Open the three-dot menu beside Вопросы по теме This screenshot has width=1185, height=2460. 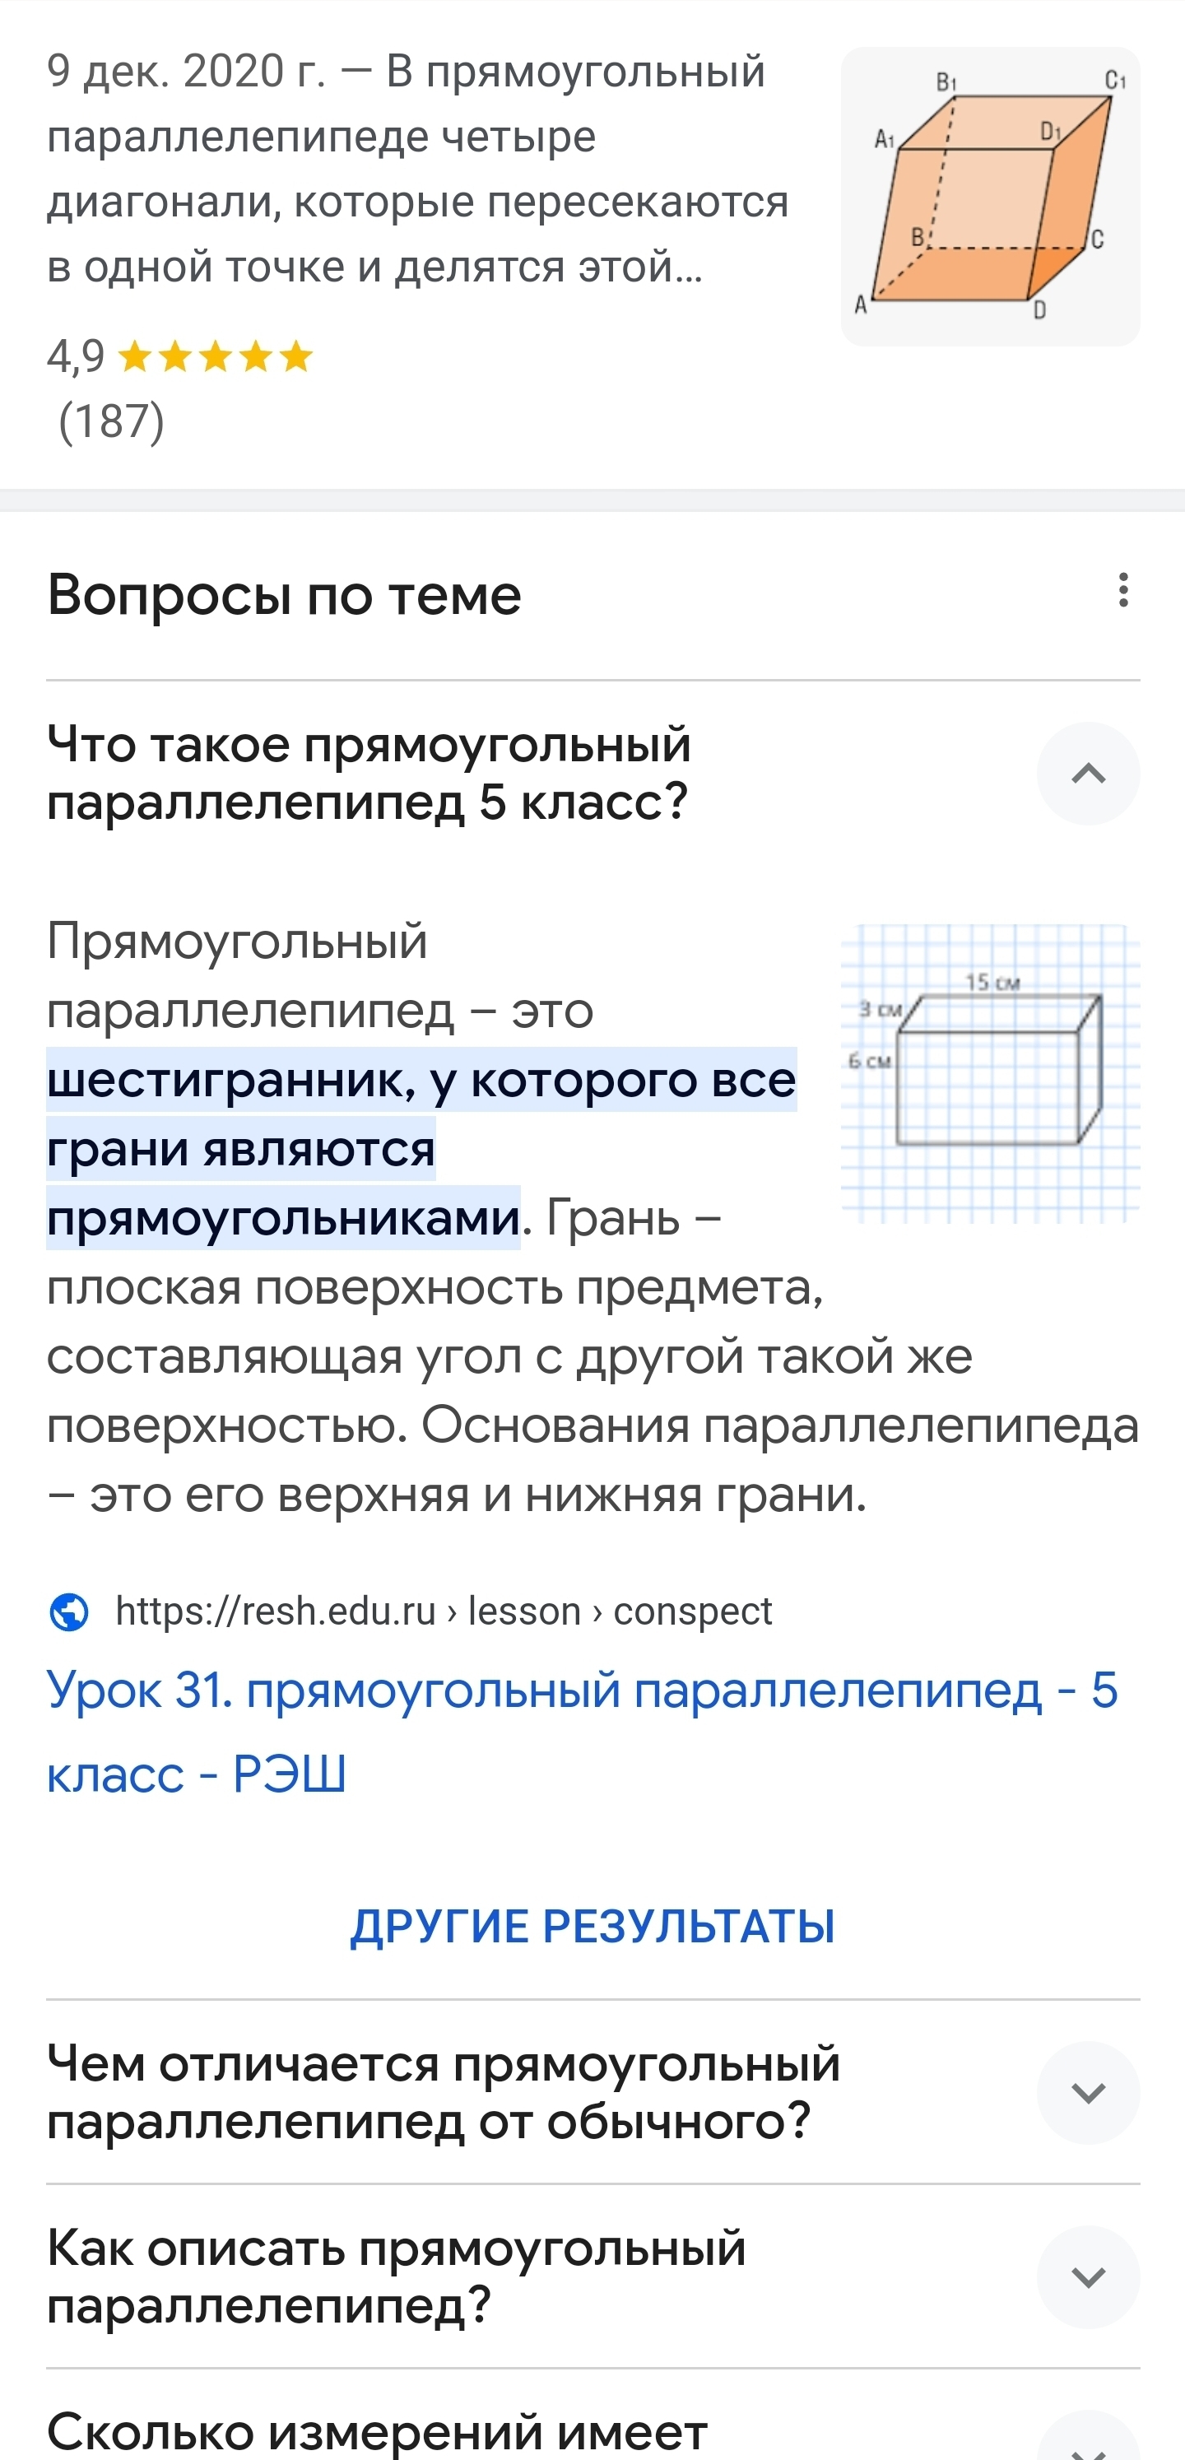click(x=1123, y=590)
